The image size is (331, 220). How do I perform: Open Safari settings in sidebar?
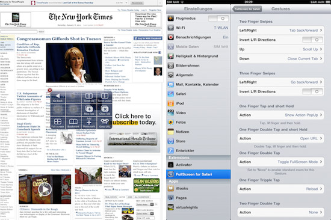(198, 94)
